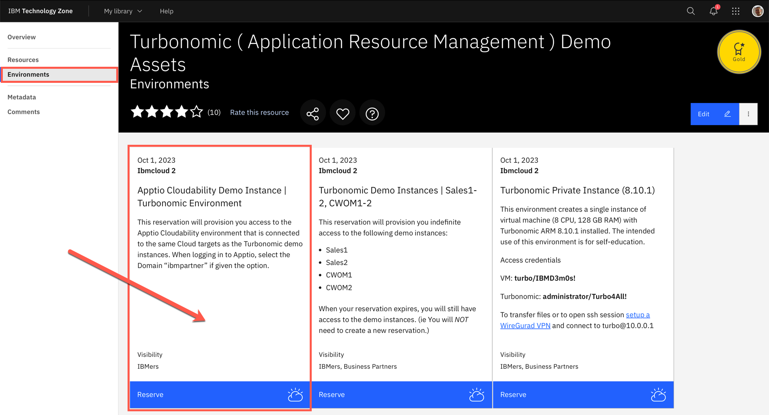Click the Sales2 list item
The image size is (769, 415).
(337, 262)
